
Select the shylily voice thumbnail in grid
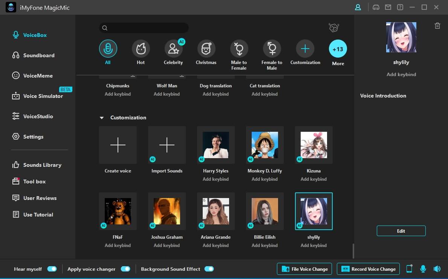click(x=314, y=211)
